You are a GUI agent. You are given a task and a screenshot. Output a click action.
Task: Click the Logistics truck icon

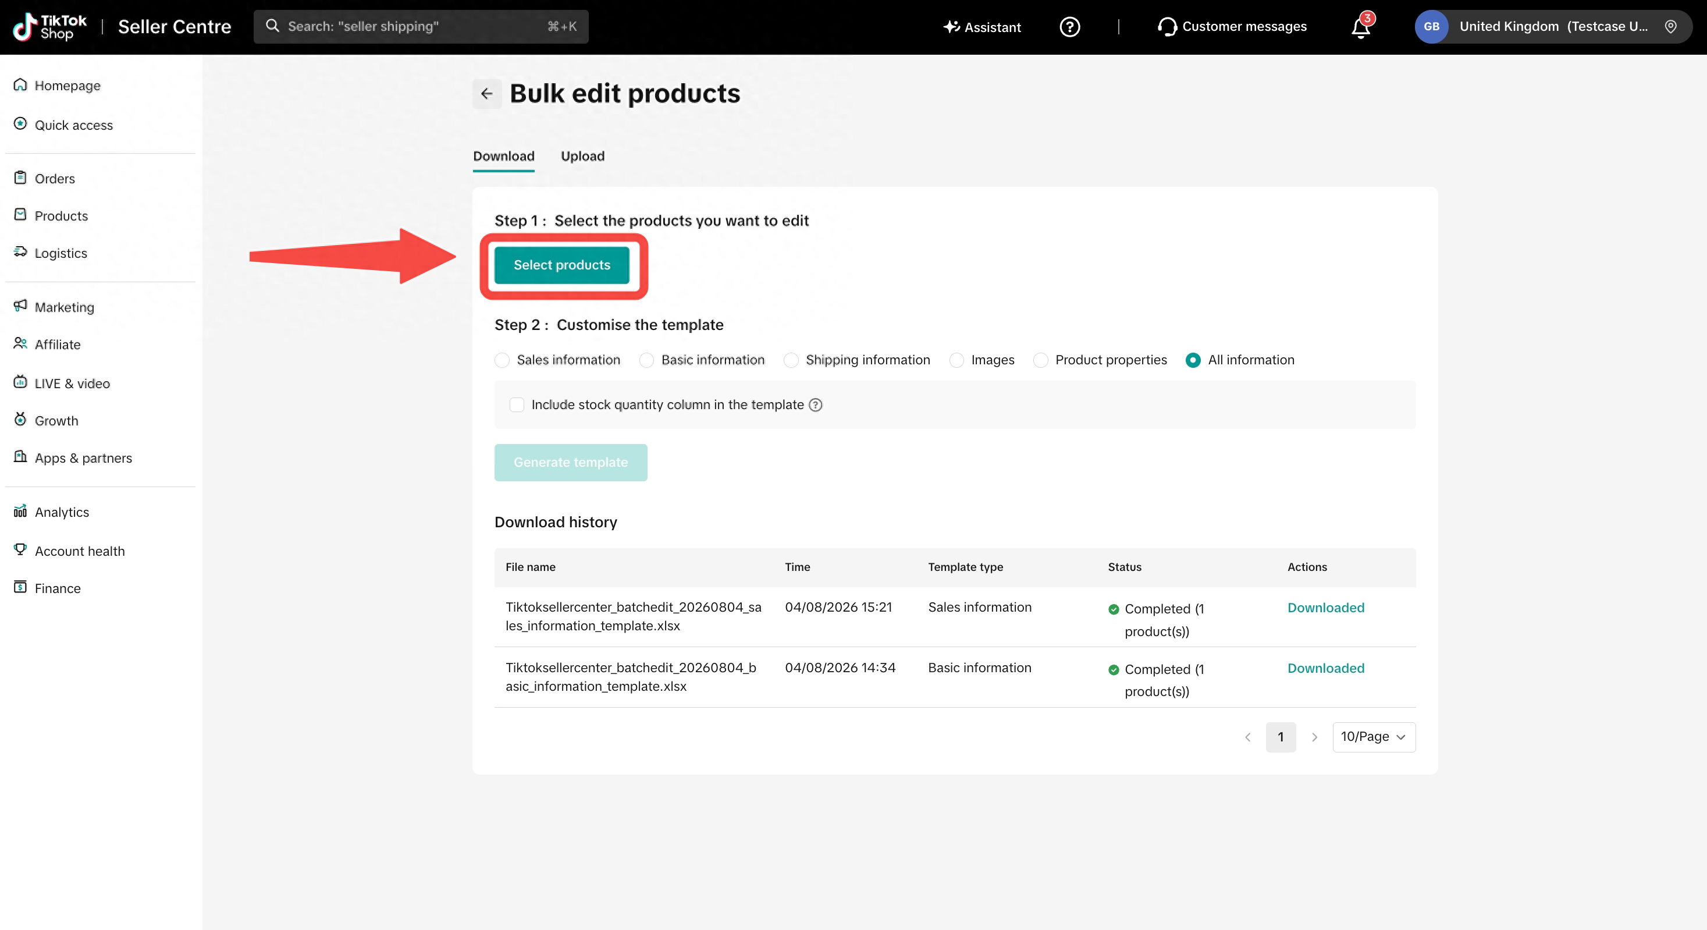20,252
